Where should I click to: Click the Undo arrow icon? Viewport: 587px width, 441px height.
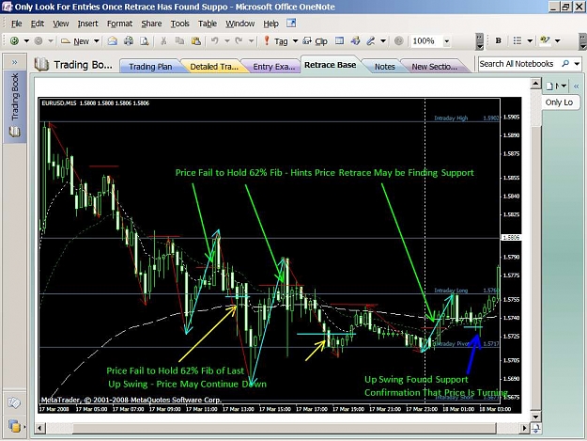point(214,40)
